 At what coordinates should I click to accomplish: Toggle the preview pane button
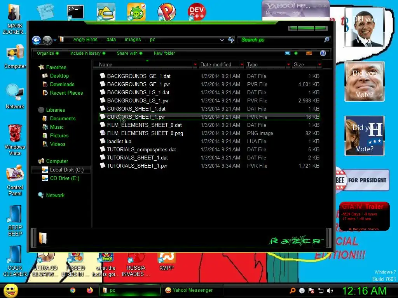coord(309,53)
